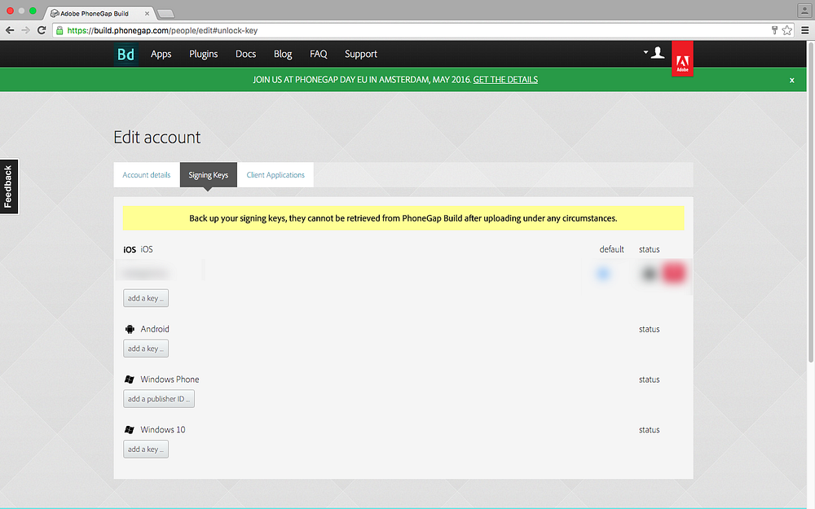Click the green padlock security icon
815x509 pixels.
pos(59,31)
